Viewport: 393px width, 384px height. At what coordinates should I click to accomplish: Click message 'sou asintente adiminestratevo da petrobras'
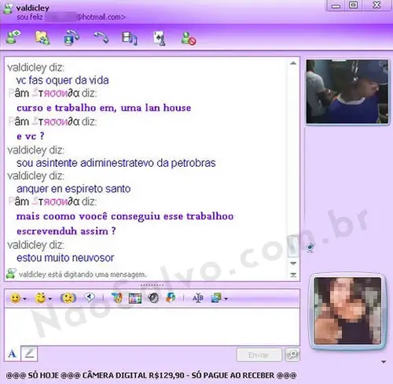pos(116,163)
